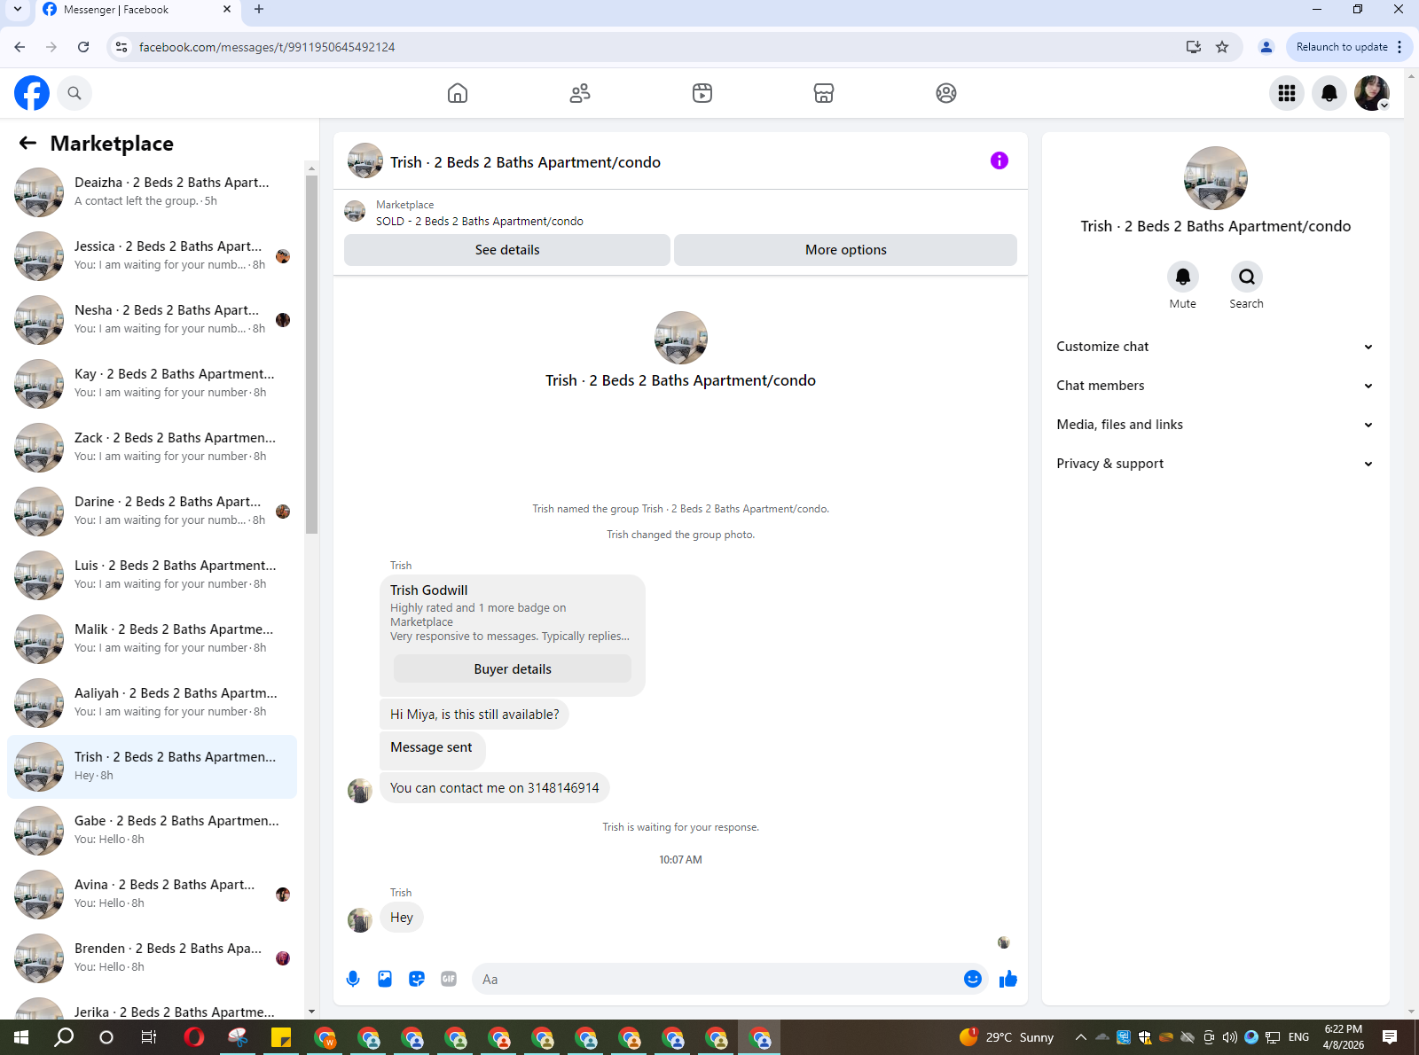Choose a sticker with the sticker icon
This screenshot has width=1419, height=1055.
pyautogui.click(x=417, y=979)
